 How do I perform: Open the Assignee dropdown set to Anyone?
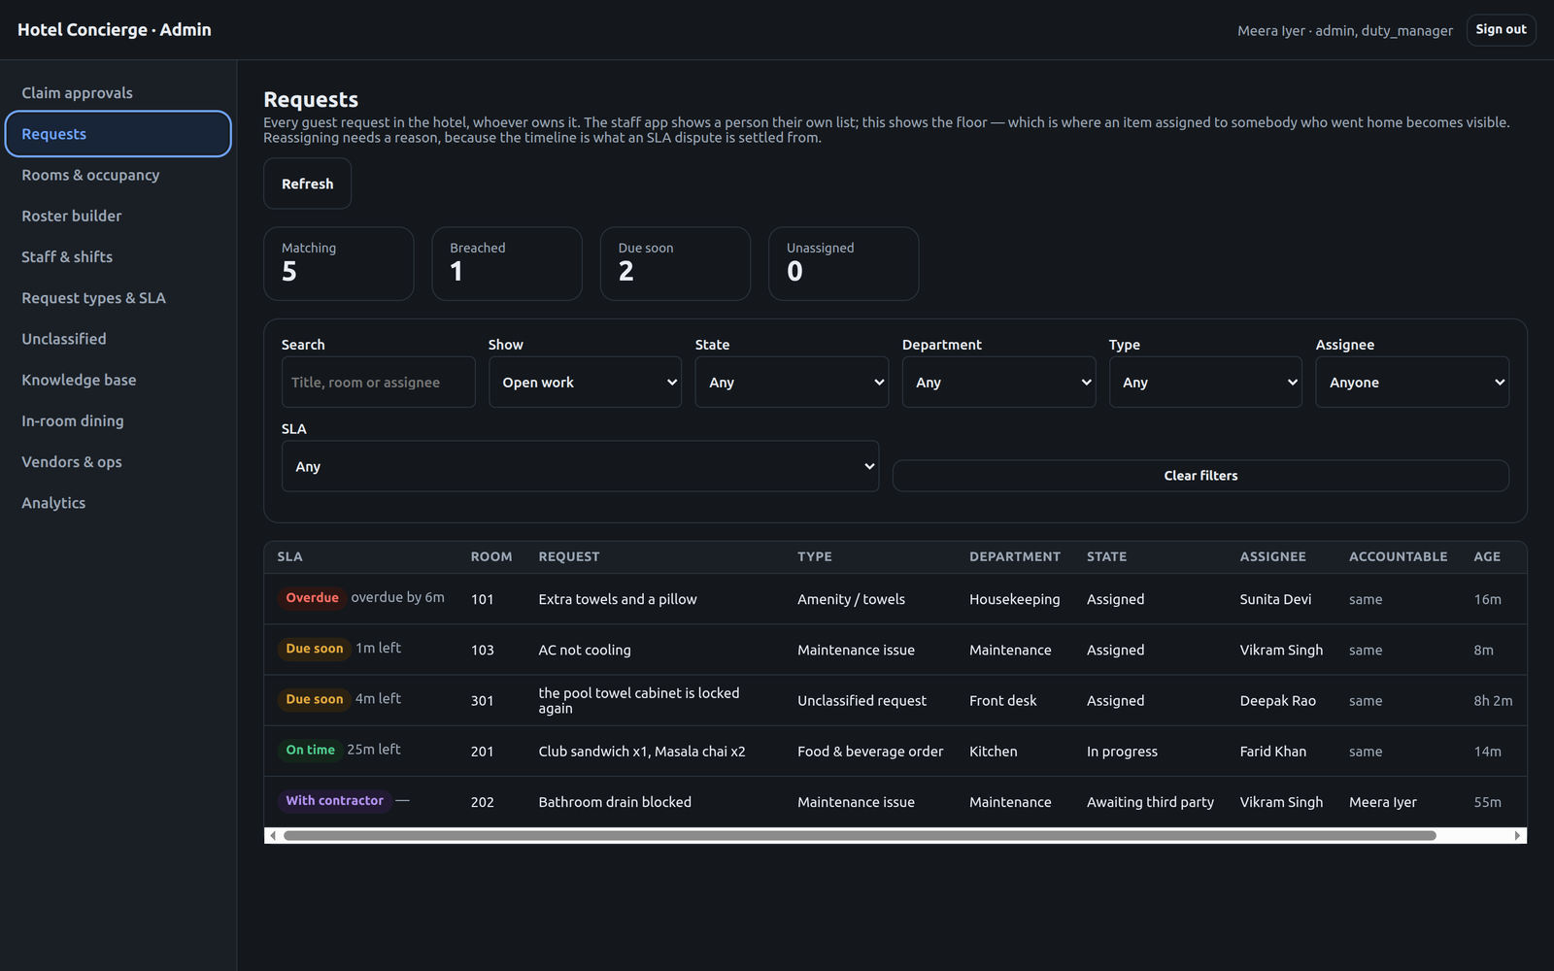click(x=1412, y=383)
